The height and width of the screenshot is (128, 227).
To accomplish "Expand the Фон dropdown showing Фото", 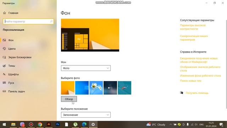I will click(x=86, y=68).
